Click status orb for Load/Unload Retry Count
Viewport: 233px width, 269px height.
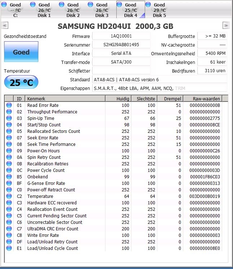(x=9, y=242)
